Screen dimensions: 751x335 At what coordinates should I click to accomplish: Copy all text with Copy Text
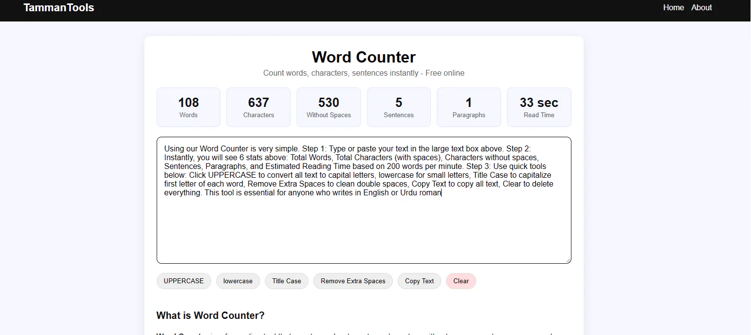(419, 281)
